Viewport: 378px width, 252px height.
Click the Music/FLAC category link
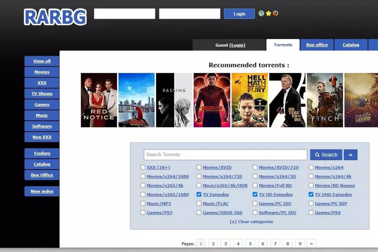[216, 204]
